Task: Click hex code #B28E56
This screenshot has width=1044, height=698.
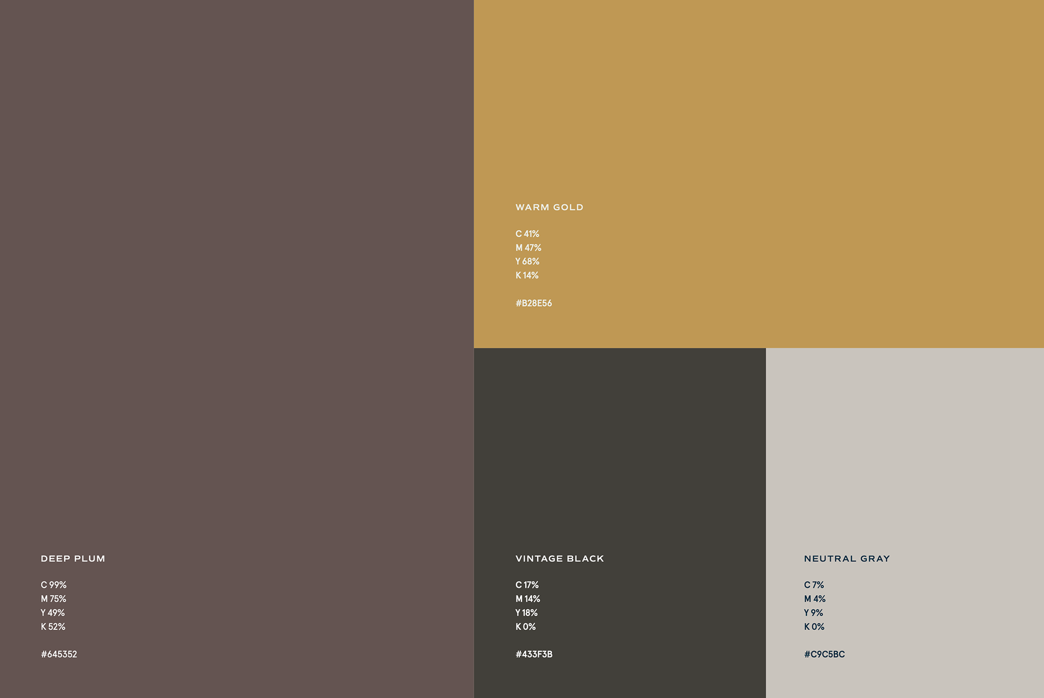Action: pos(533,303)
